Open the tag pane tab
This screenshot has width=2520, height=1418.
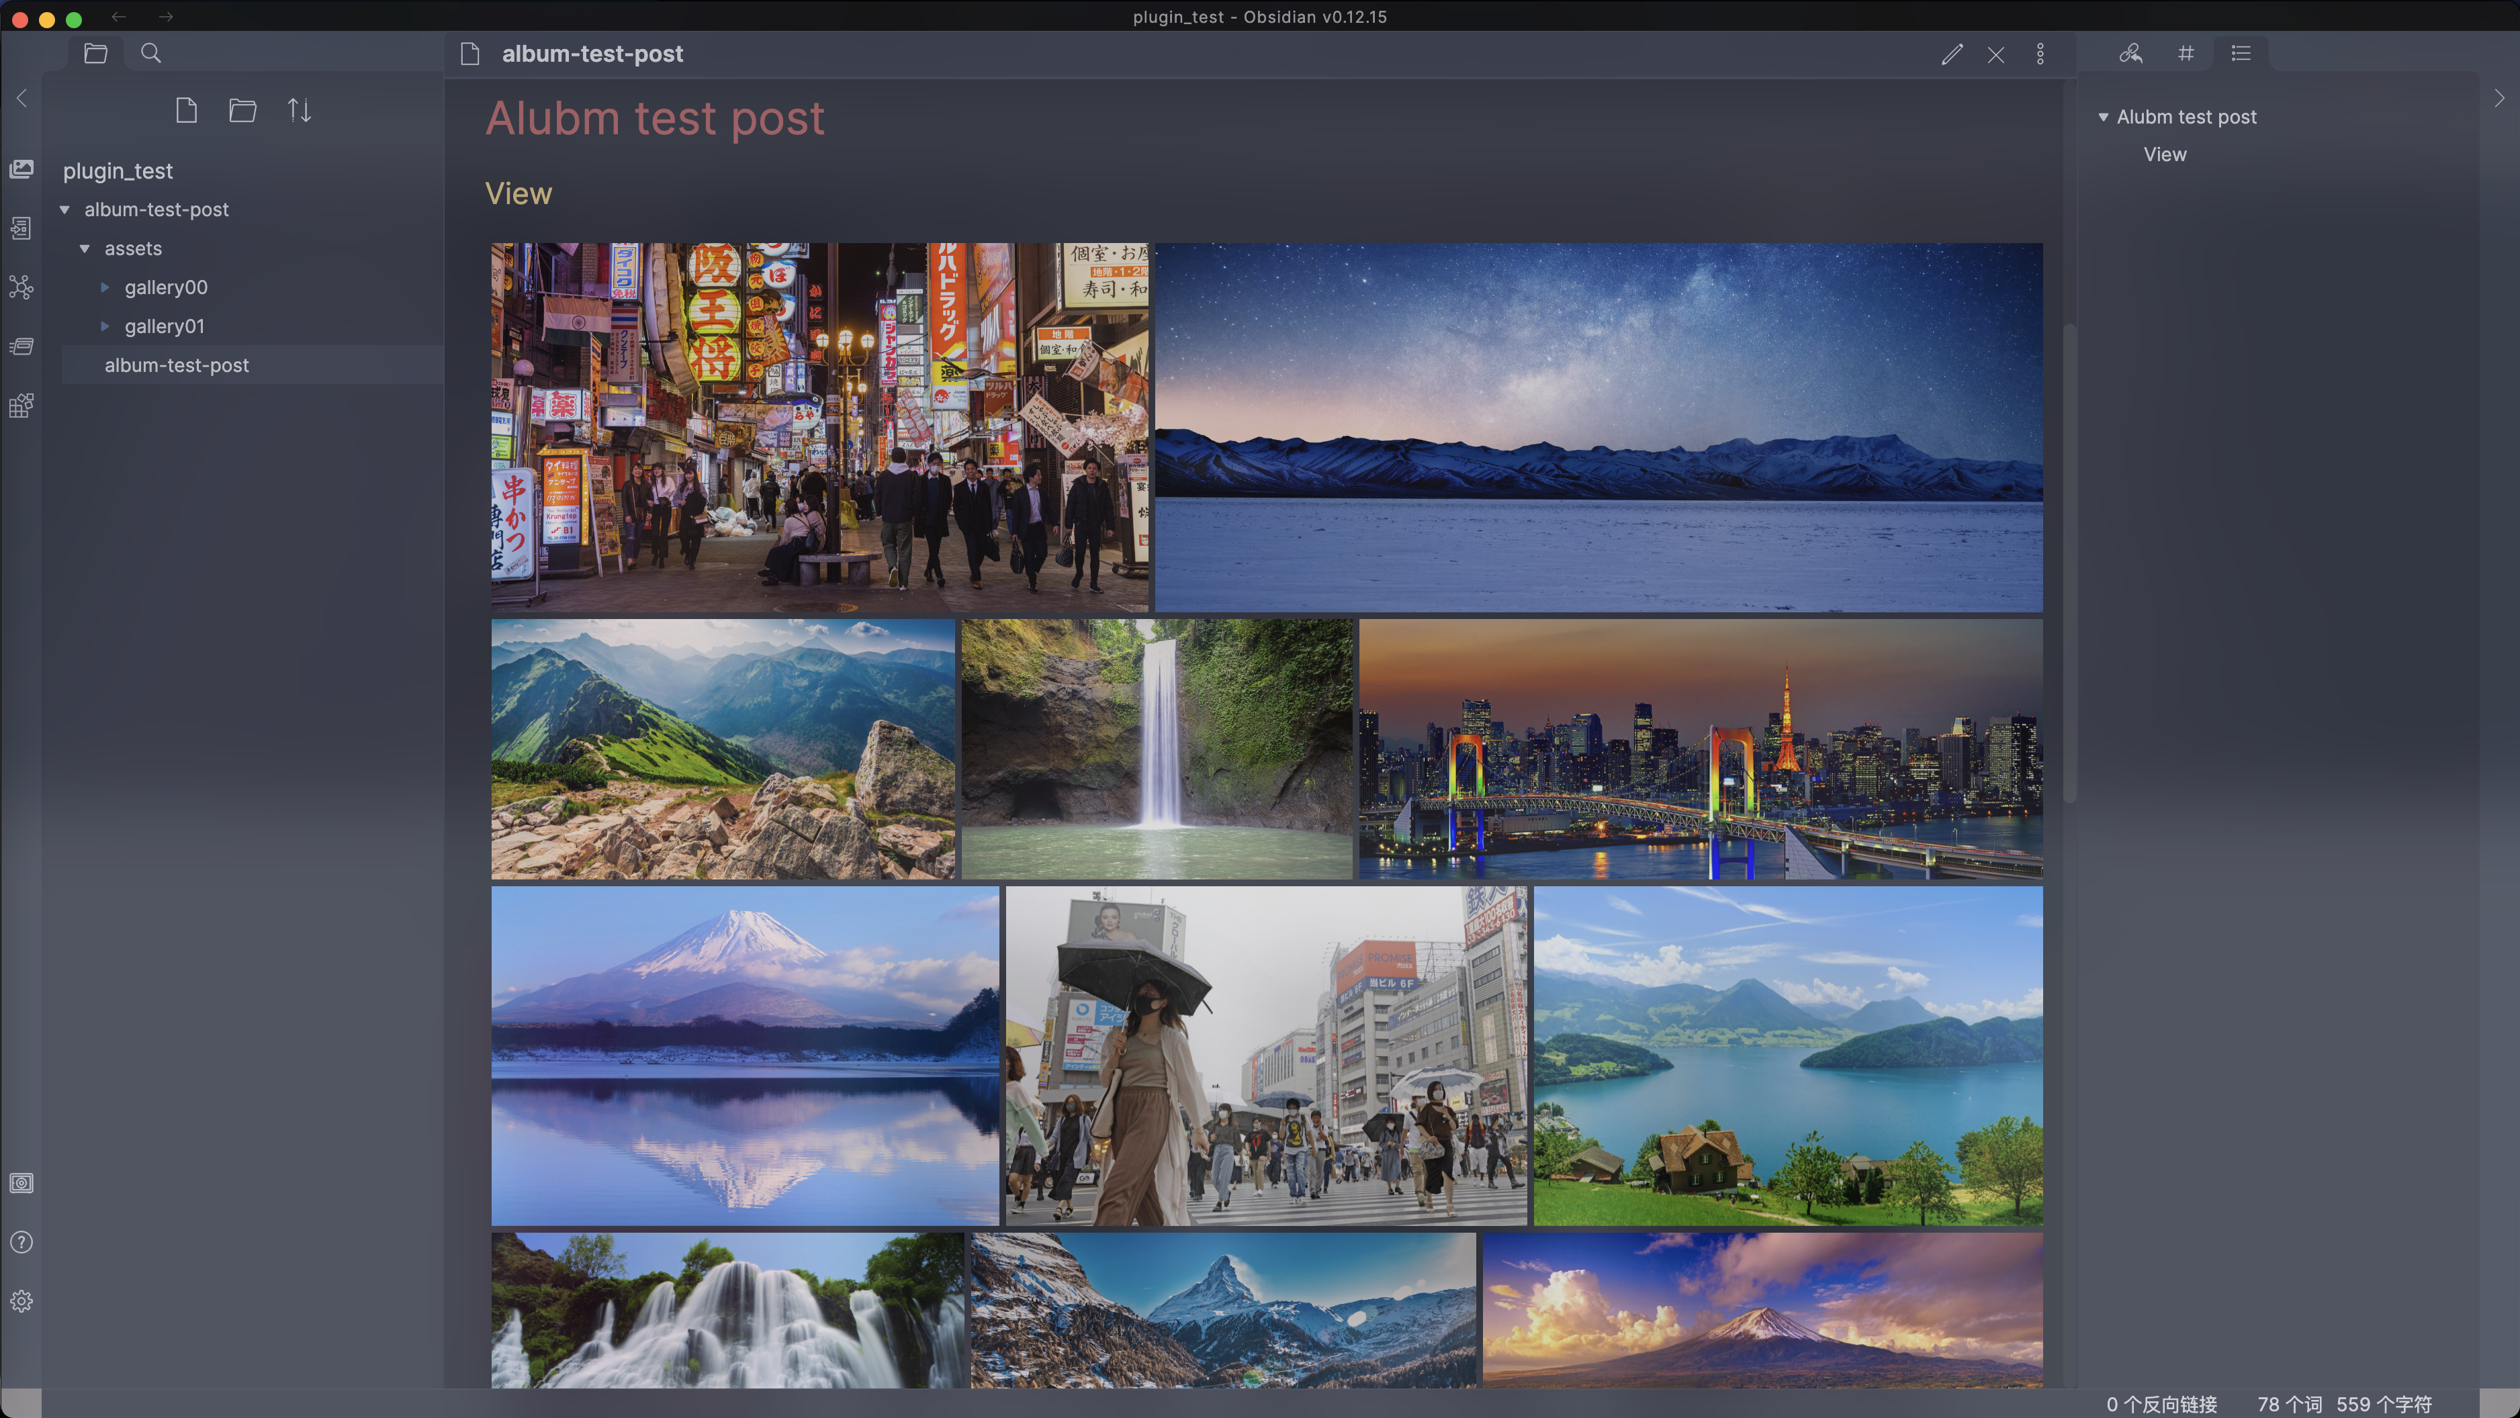(x=2186, y=53)
